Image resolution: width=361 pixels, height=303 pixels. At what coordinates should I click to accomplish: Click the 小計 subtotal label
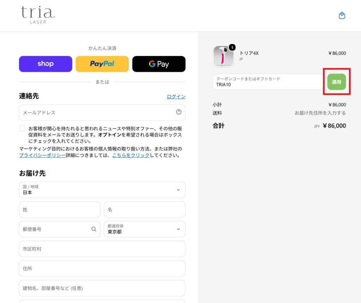217,105
